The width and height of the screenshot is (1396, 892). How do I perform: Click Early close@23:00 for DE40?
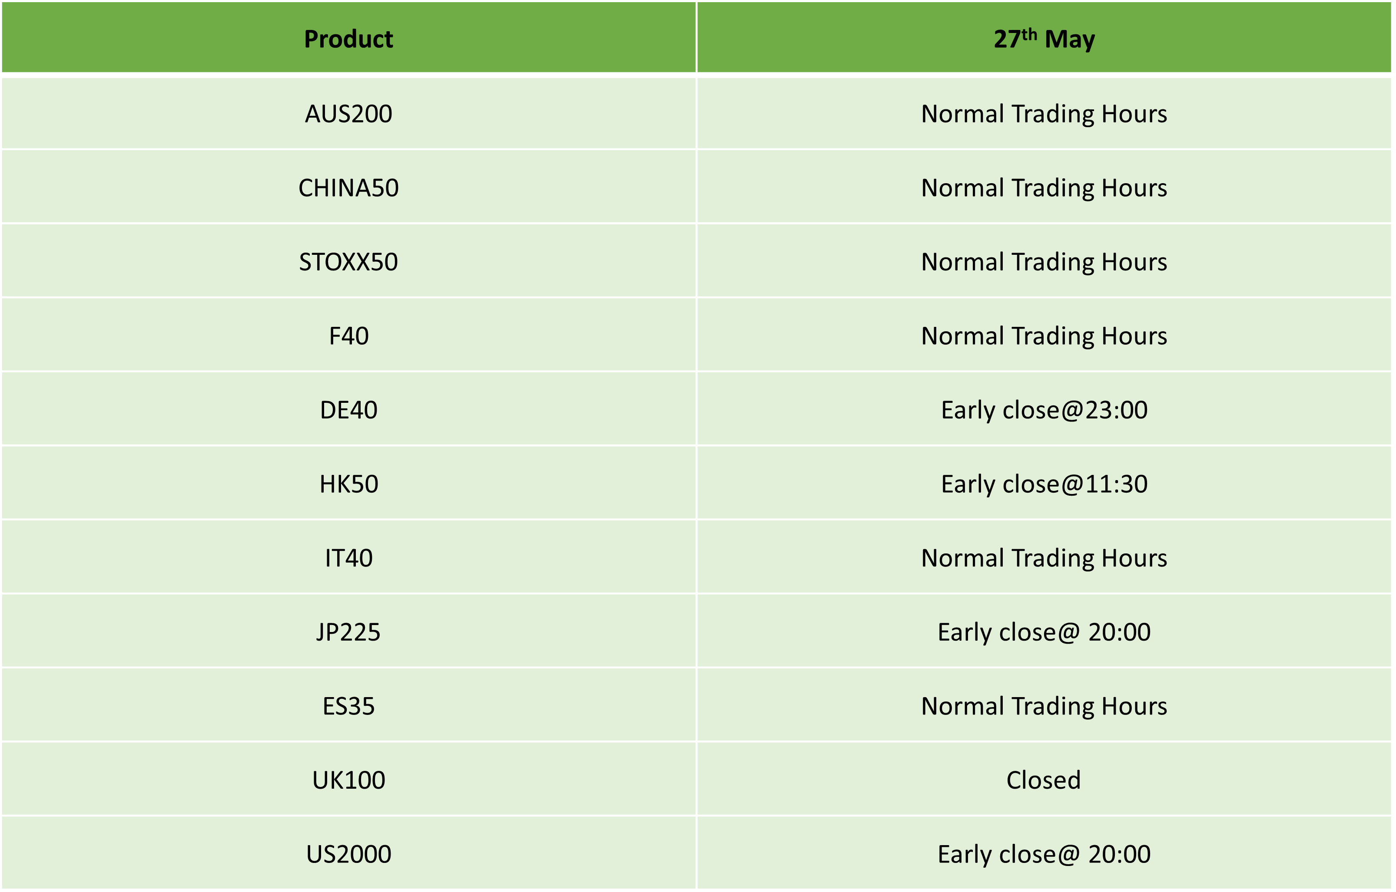click(1044, 409)
